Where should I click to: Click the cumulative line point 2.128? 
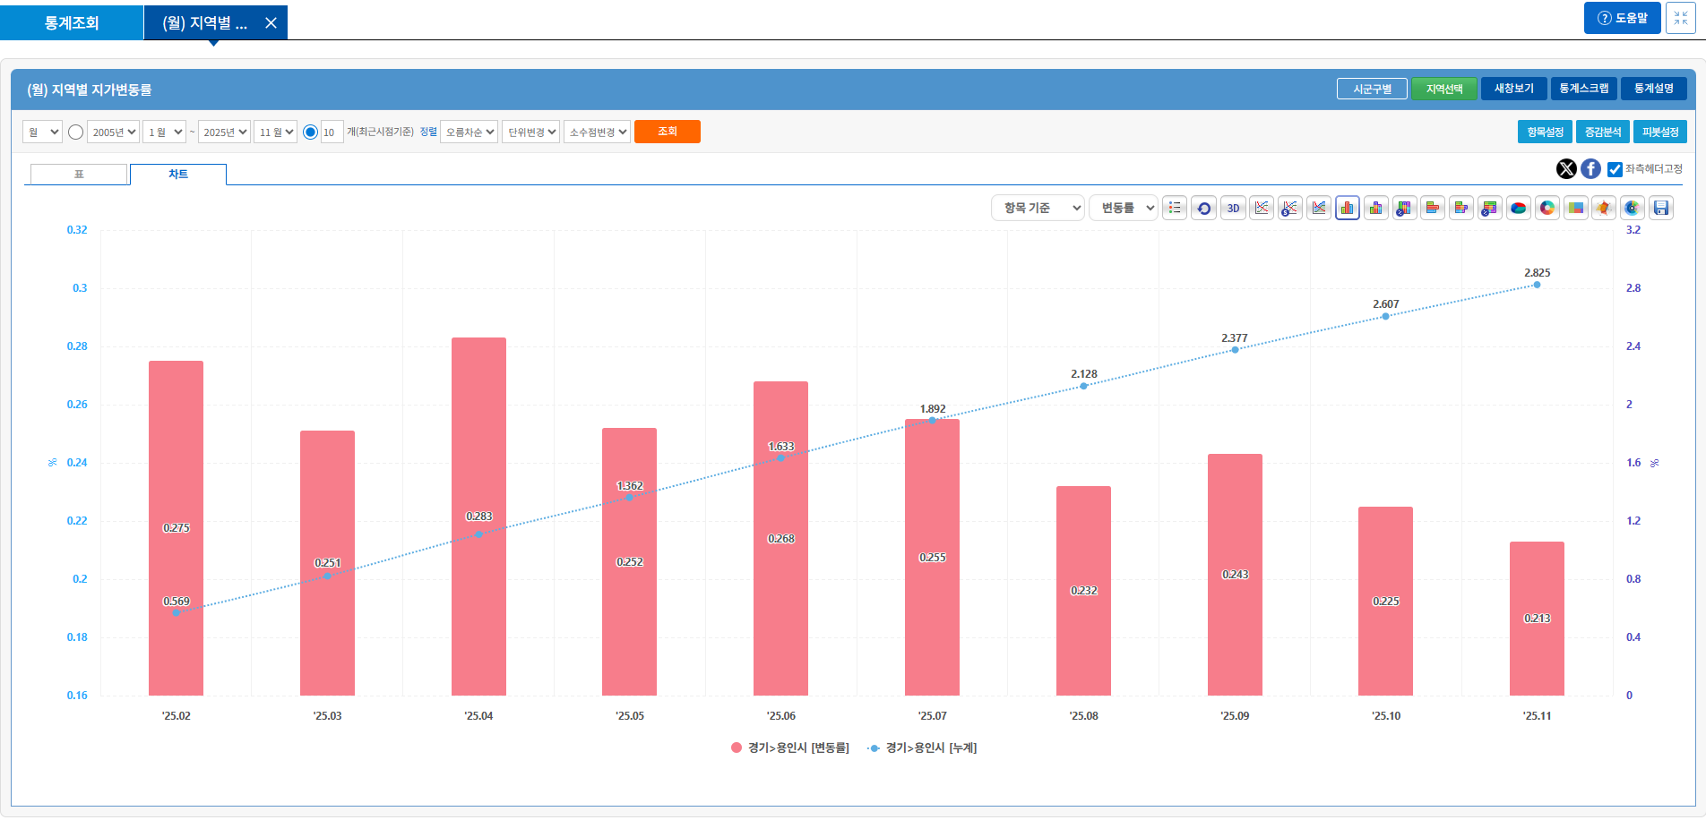[1083, 386]
